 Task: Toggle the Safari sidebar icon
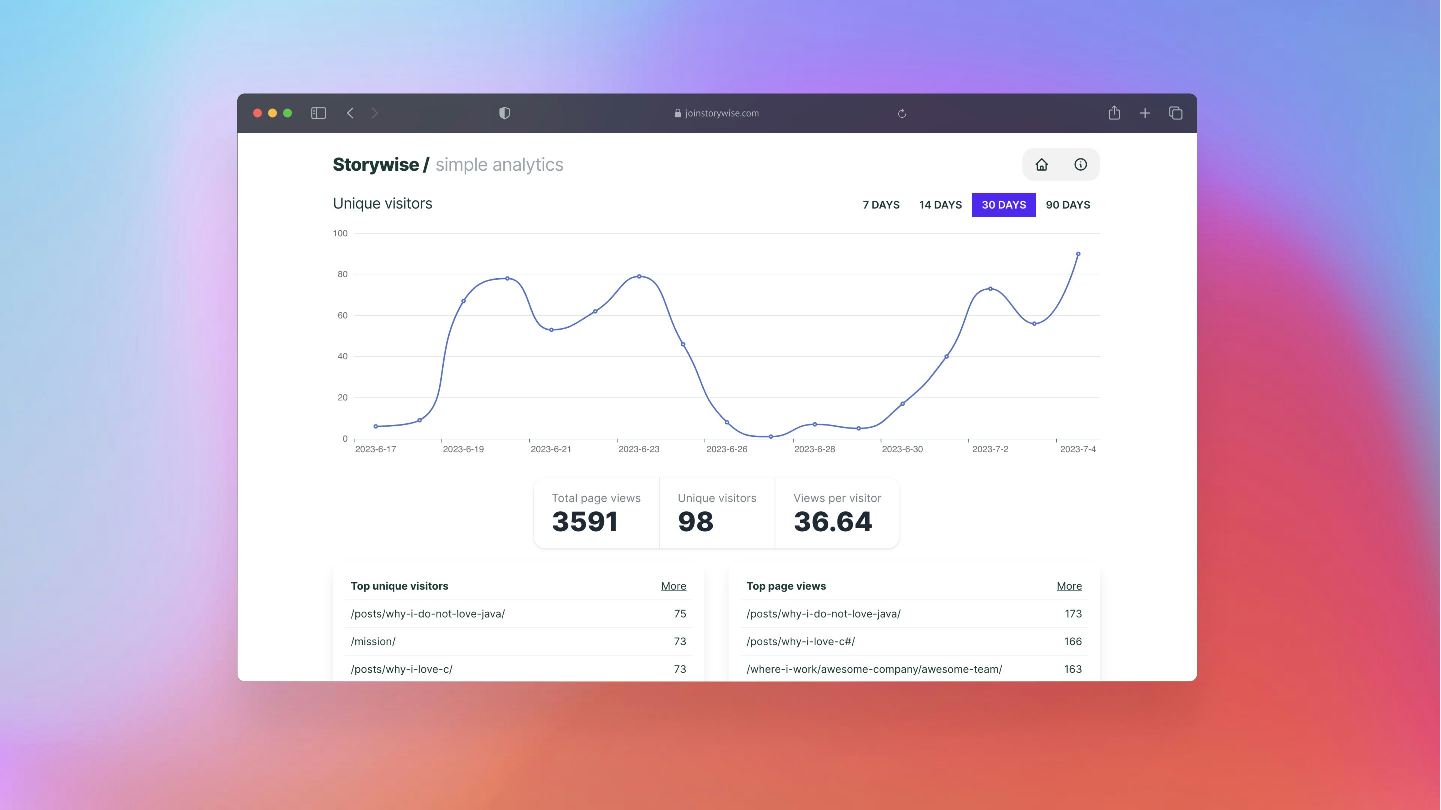[x=318, y=113]
